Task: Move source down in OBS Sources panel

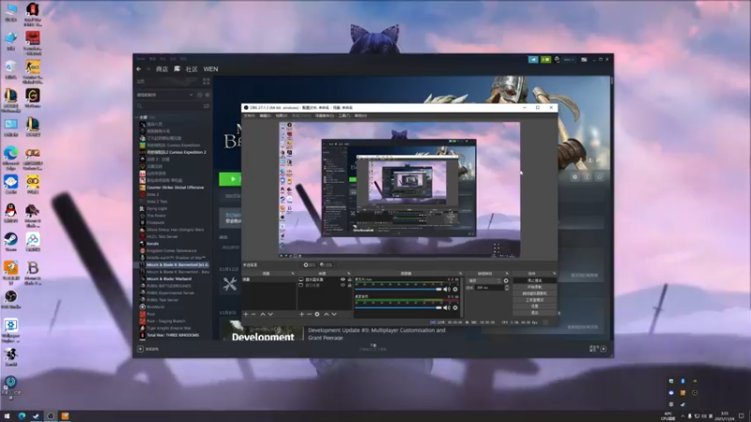Action: click(x=334, y=314)
